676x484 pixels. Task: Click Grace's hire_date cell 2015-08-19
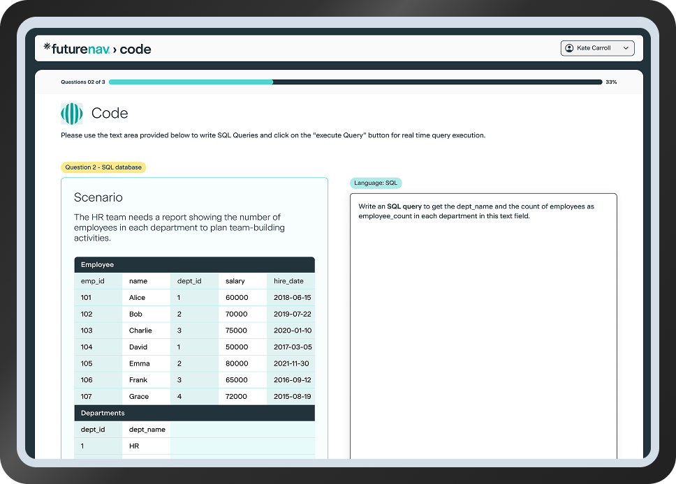tap(288, 396)
